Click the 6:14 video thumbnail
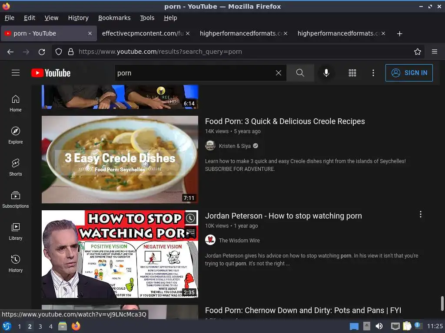Screen dimensions: 445x333 (x=120, y=97)
